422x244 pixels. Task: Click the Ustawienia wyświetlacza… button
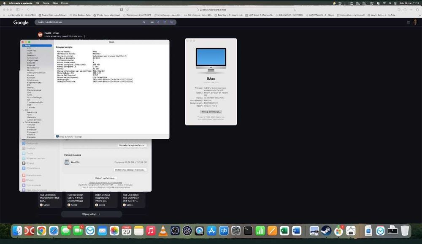(132, 145)
